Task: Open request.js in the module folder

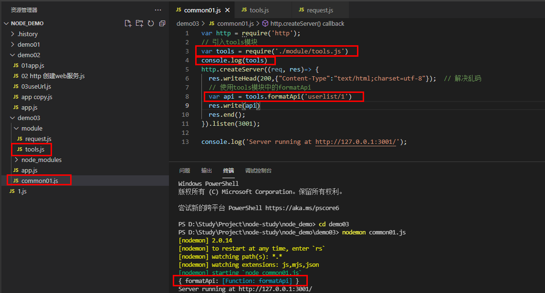Action: coord(38,139)
